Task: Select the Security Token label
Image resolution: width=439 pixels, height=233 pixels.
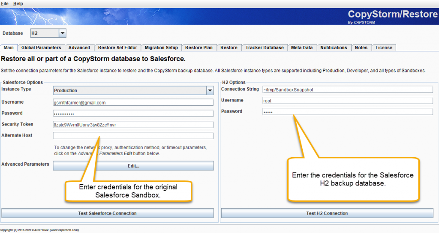Action: pos(17,124)
